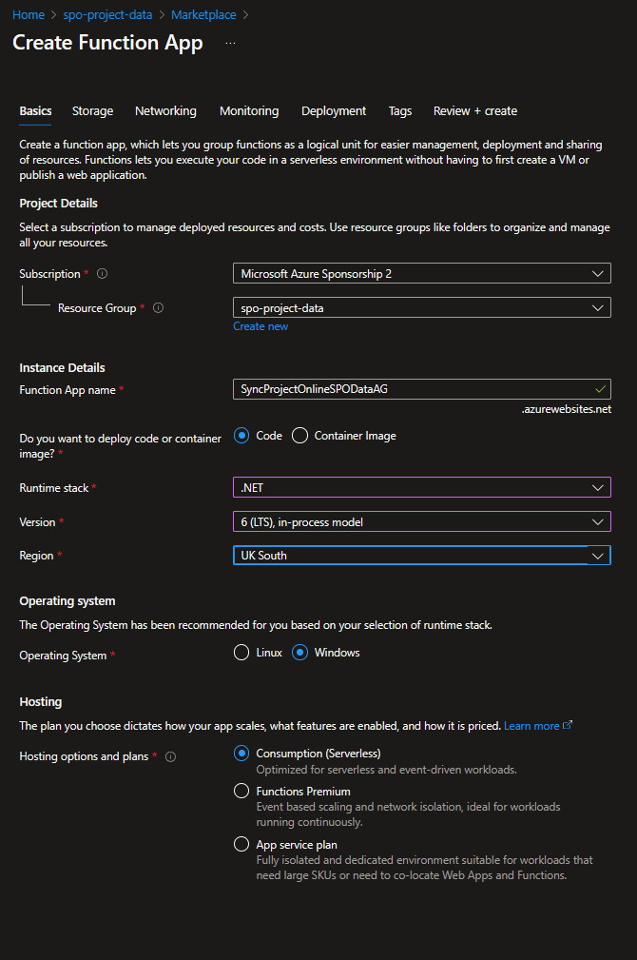637x960 pixels.
Task: Switch to the Networking tab
Action: pos(165,110)
